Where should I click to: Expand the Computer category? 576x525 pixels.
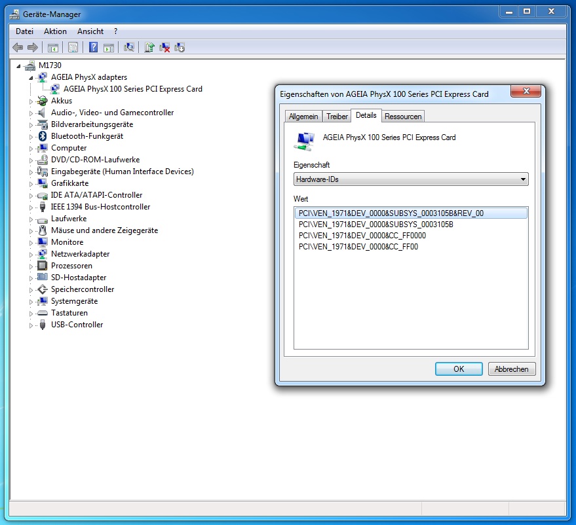[31, 149]
